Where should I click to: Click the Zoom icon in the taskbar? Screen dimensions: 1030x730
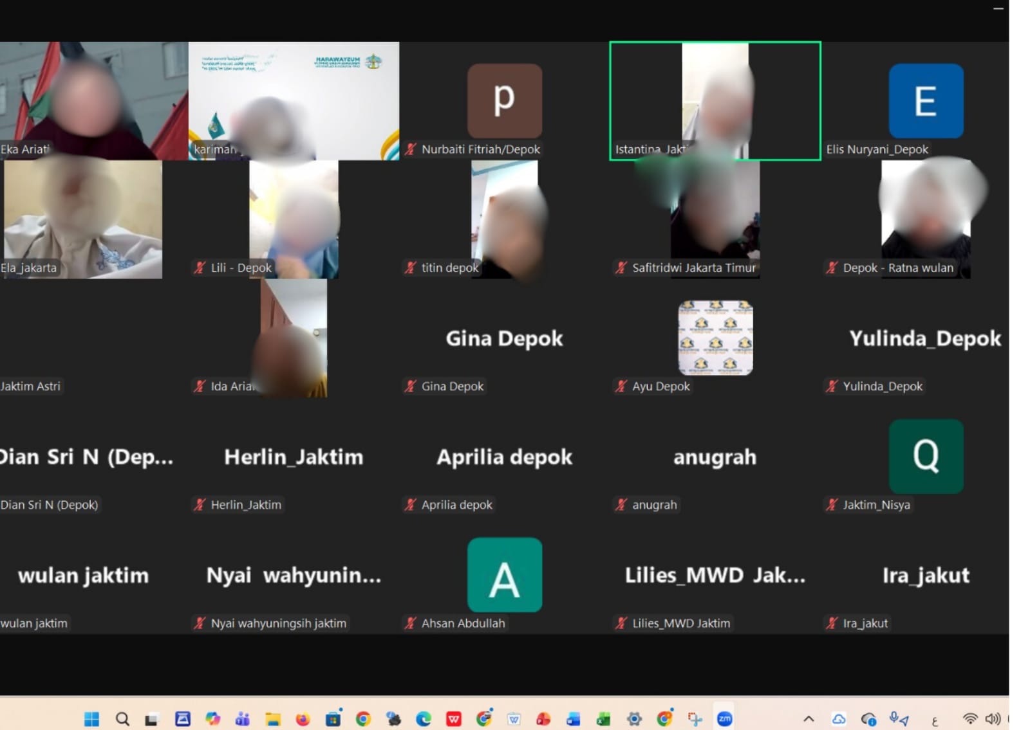click(x=724, y=718)
